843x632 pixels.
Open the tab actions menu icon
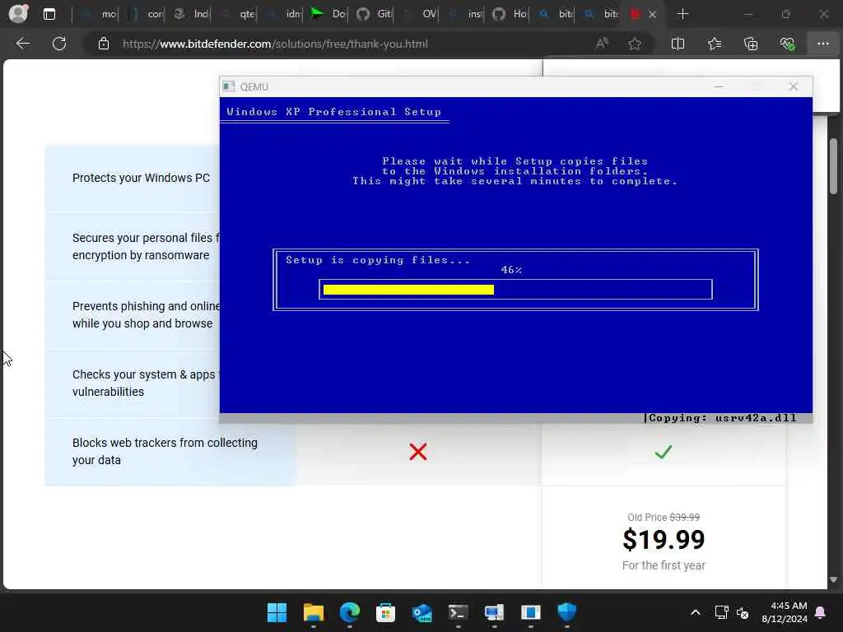[x=49, y=14]
